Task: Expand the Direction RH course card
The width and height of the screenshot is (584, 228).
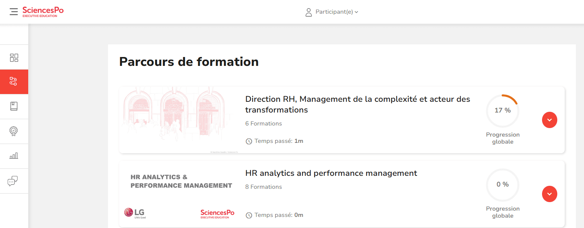Action: click(x=549, y=120)
